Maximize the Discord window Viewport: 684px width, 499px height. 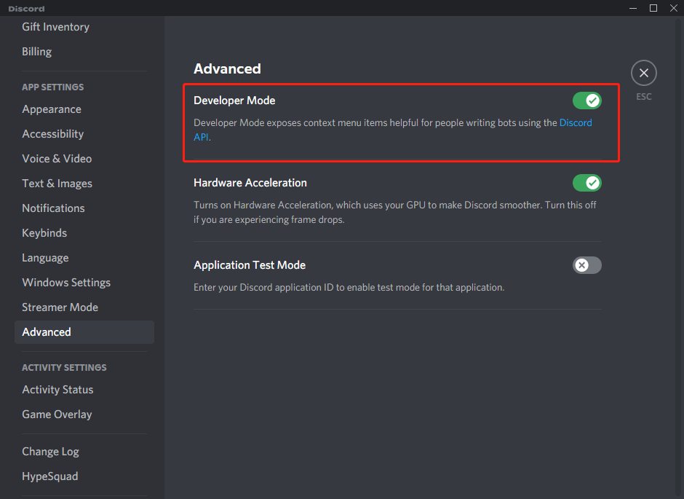tap(653, 8)
